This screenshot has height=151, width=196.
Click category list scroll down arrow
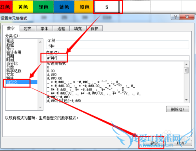pyautogui.click(x=40, y=107)
